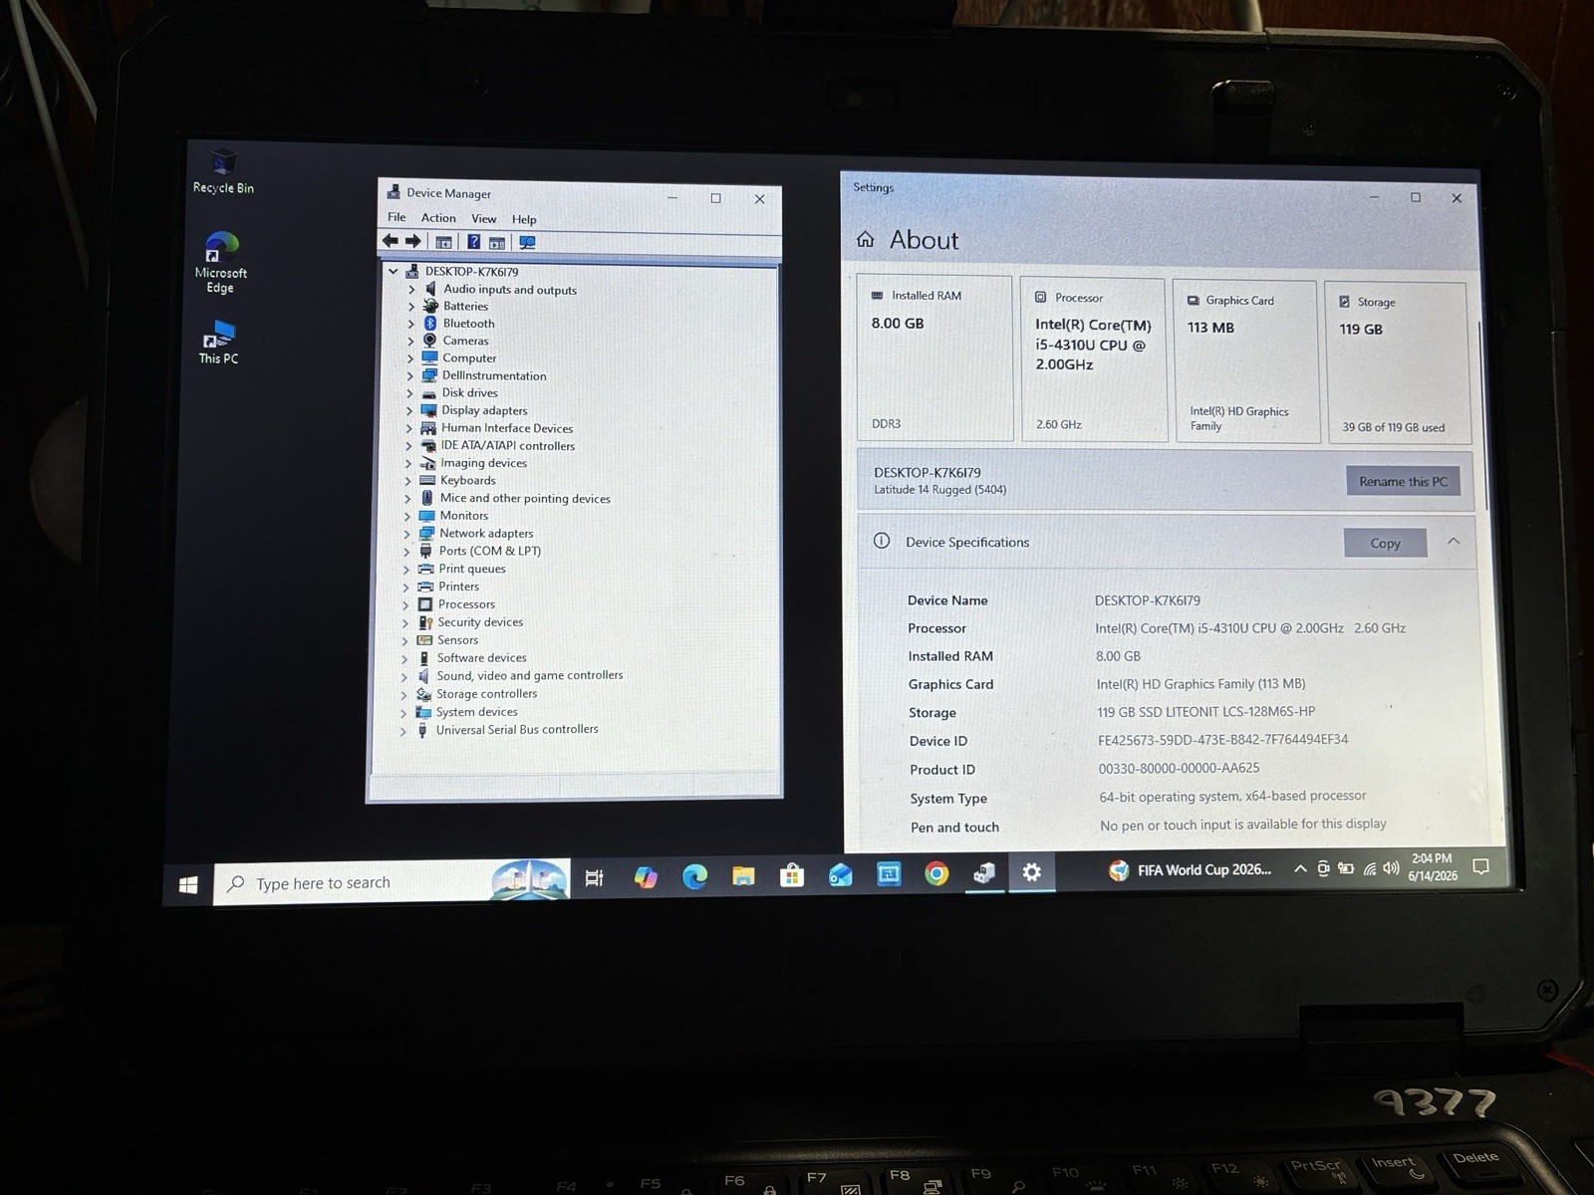1594x1195 pixels.
Task: Collapse the DESKTOP-K7K6I79 root node
Action: (394, 271)
